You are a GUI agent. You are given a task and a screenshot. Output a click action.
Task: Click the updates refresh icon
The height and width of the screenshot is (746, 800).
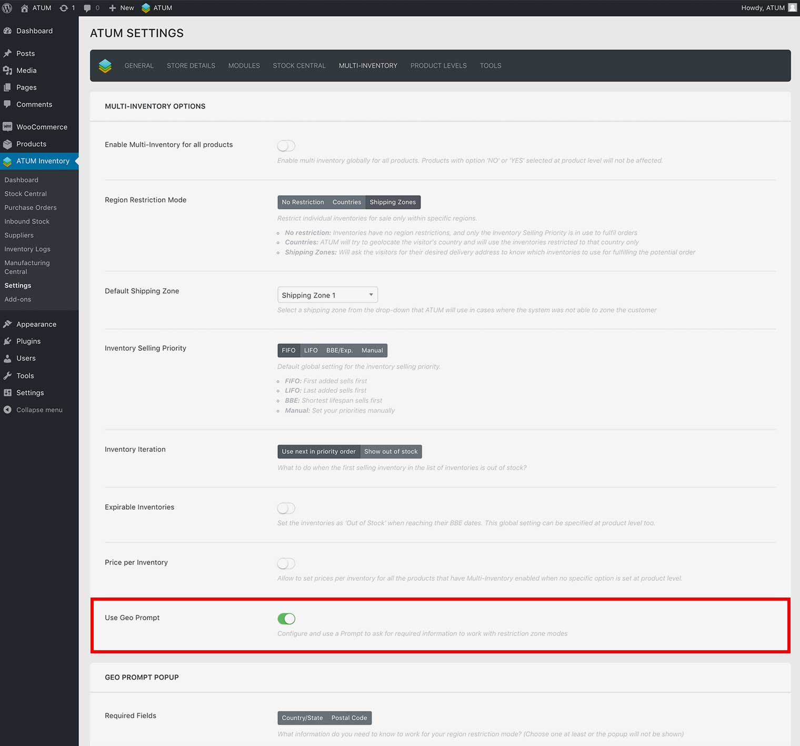(64, 8)
